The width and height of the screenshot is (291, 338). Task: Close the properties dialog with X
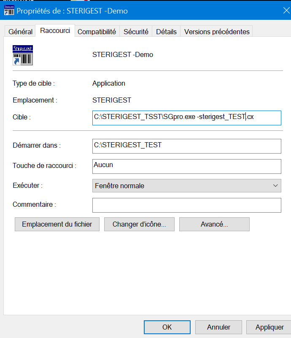pyautogui.click(x=286, y=11)
